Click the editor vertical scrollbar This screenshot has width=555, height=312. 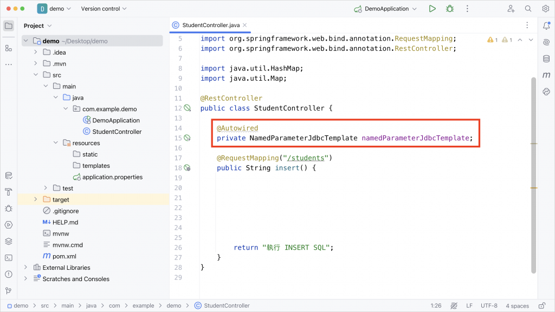click(x=533, y=175)
